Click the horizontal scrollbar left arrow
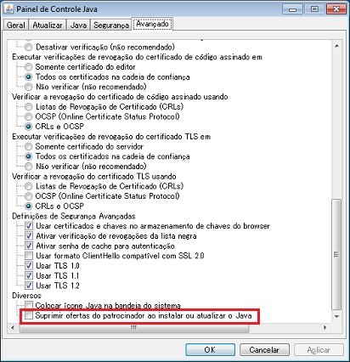 click(x=13, y=327)
